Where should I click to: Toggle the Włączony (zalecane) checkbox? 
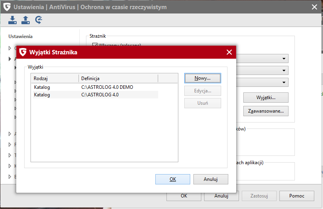point(95,44)
